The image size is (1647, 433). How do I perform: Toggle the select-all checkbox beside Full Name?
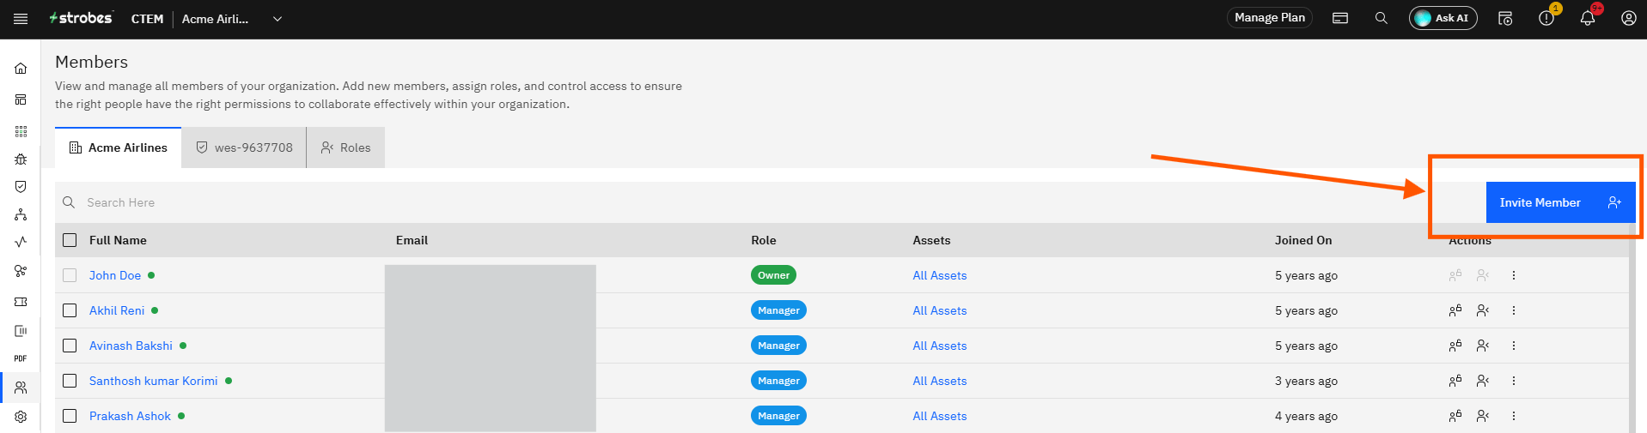(x=70, y=240)
